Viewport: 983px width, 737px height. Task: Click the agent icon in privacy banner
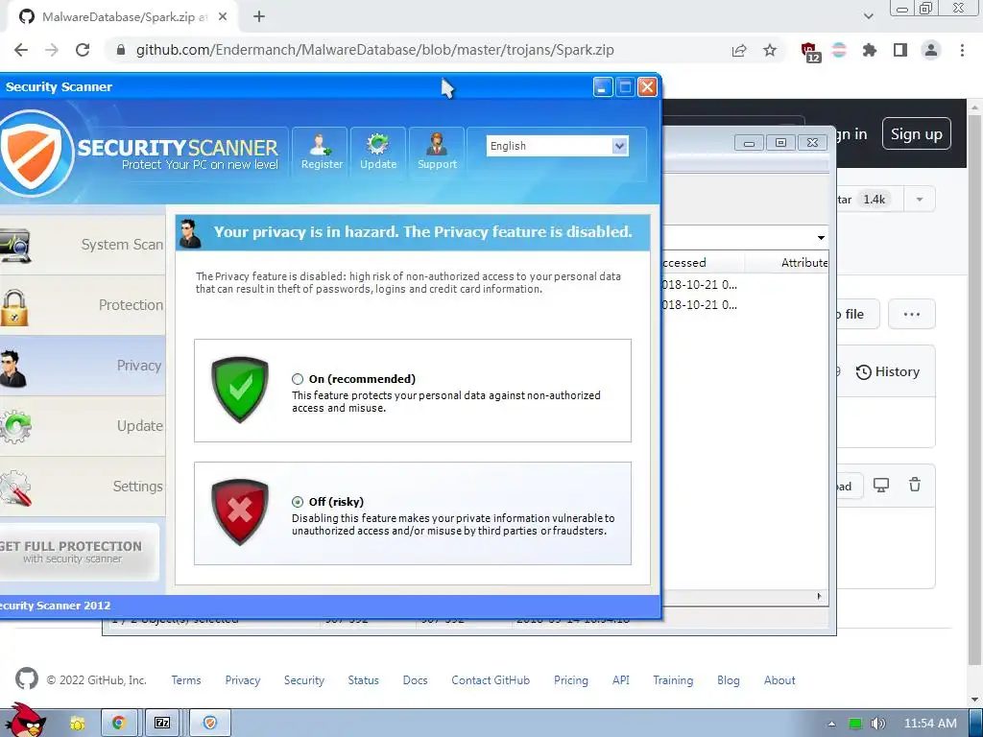[191, 233]
